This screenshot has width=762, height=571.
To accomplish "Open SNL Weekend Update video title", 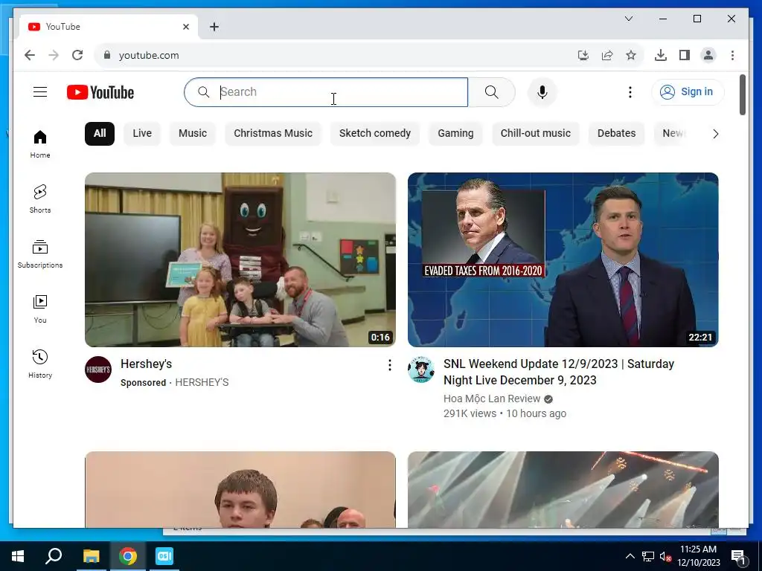I will coord(559,372).
